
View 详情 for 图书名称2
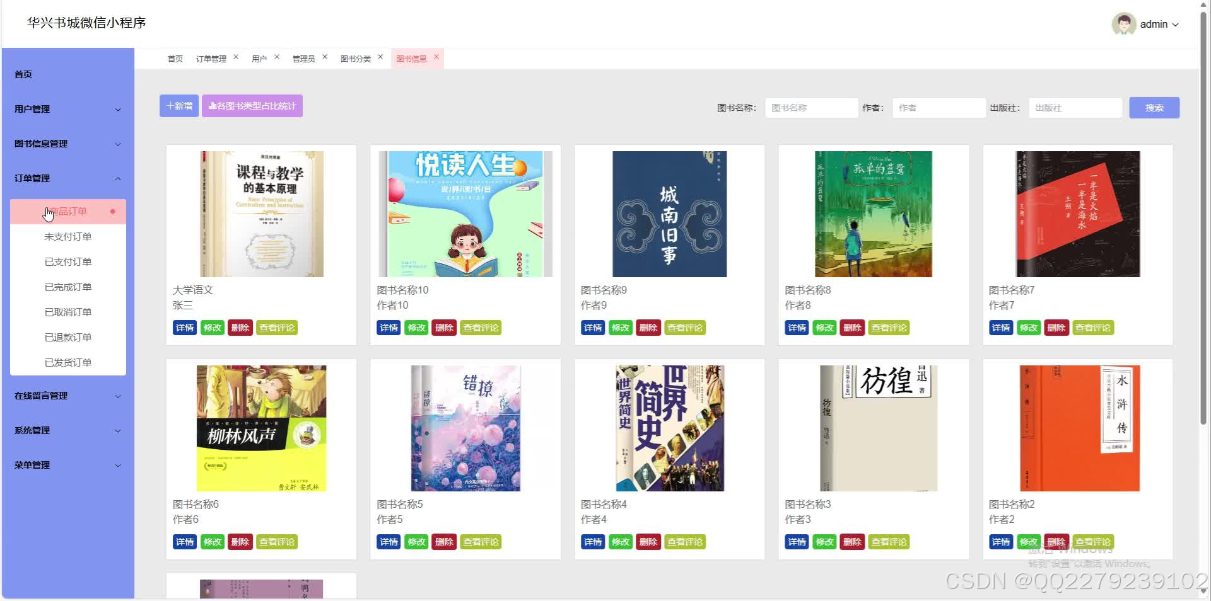click(x=1001, y=542)
